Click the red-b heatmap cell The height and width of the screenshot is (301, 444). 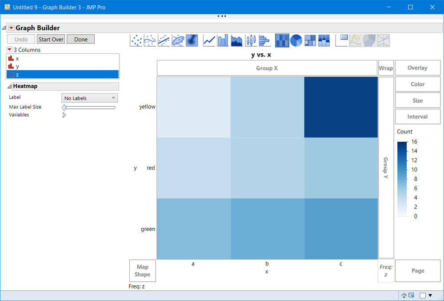point(267,168)
